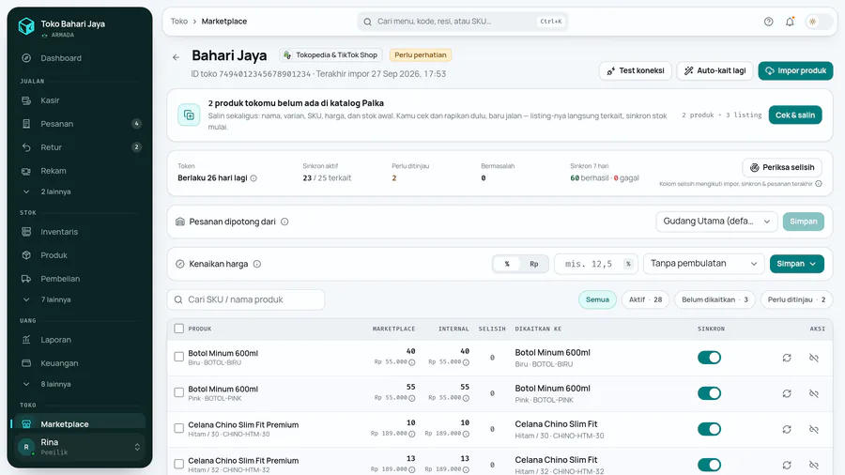The width and height of the screenshot is (845, 475).
Task: Check the Botol Minum 600ml Biru row
Action: (x=179, y=357)
